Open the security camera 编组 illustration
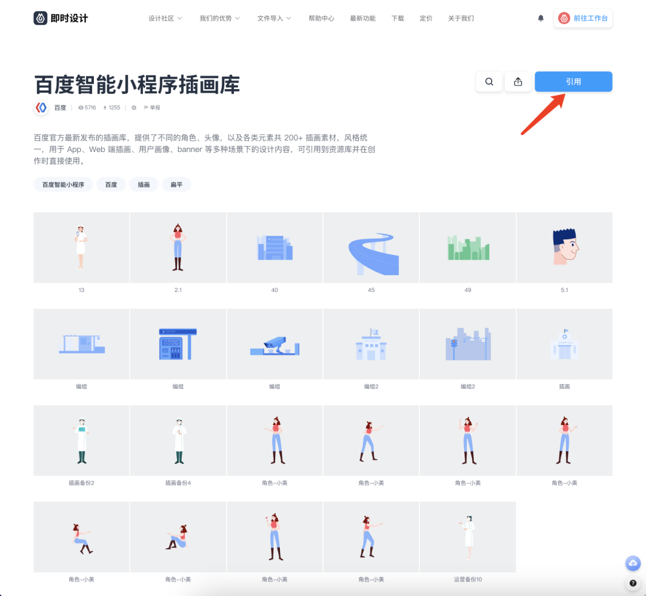 click(x=275, y=344)
